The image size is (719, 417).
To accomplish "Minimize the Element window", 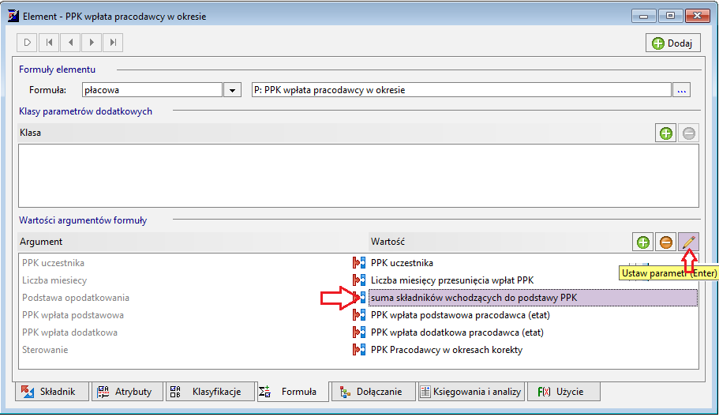I will (x=644, y=16).
